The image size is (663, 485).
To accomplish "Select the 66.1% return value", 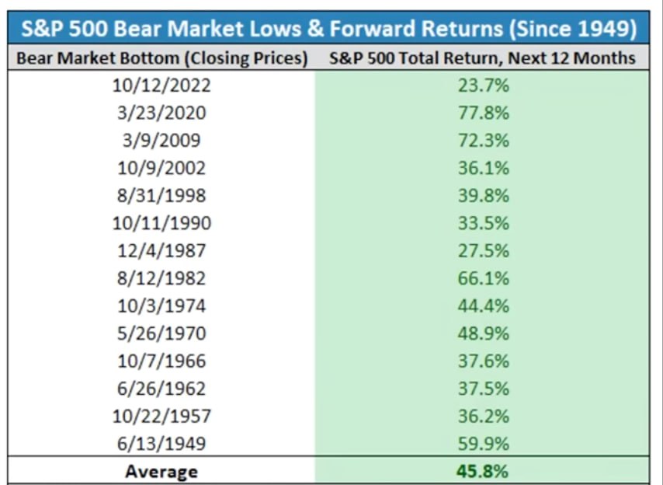I will [x=482, y=278].
